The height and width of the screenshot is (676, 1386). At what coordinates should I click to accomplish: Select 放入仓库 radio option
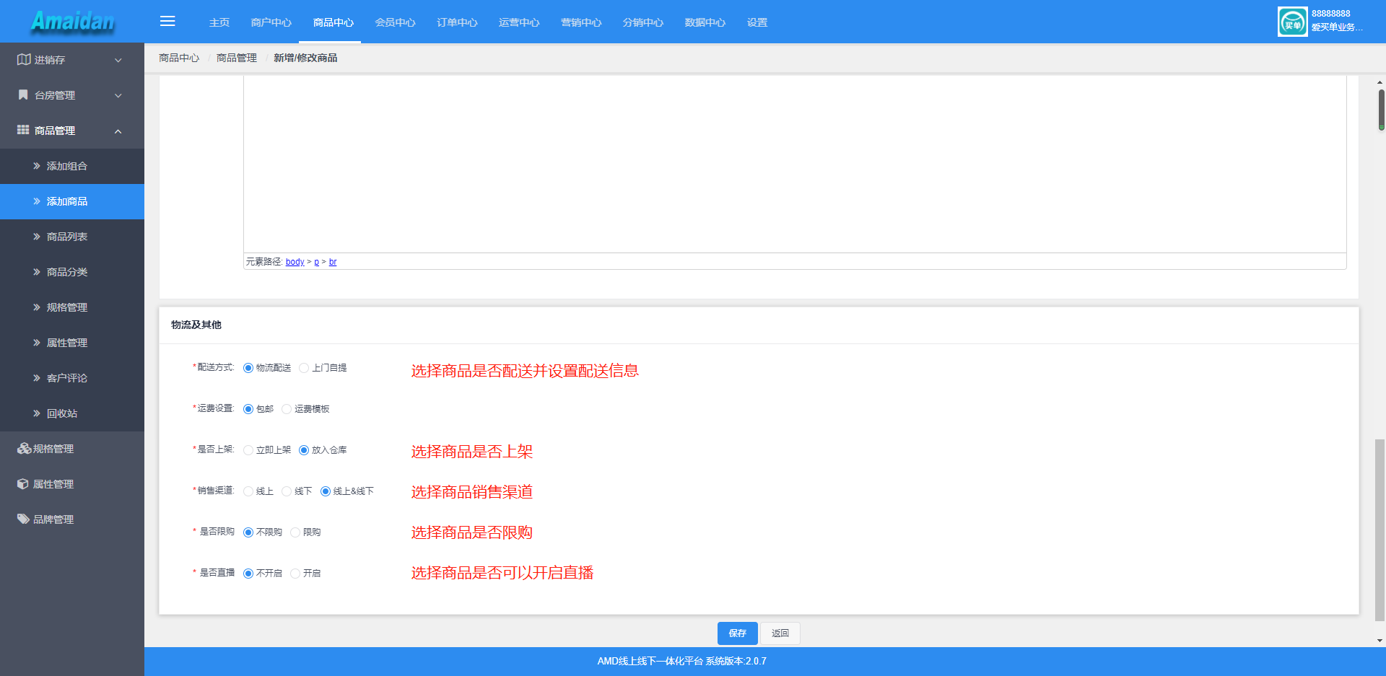click(x=304, y=450)
